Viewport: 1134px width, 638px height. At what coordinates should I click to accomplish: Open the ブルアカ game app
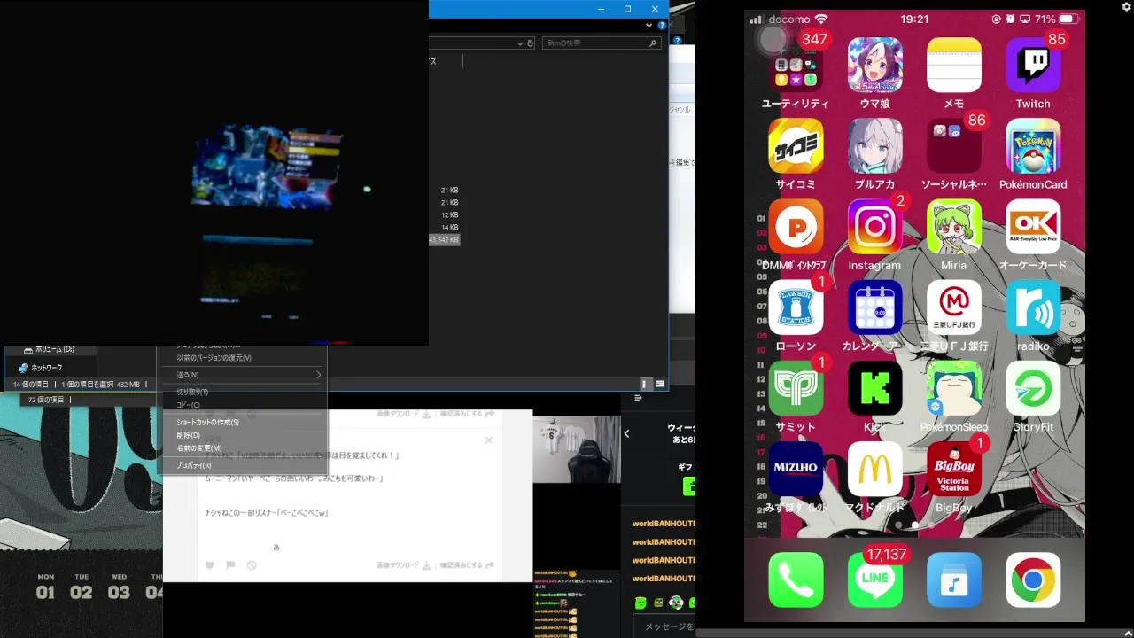pyautogui.click(x=874, y=147)
